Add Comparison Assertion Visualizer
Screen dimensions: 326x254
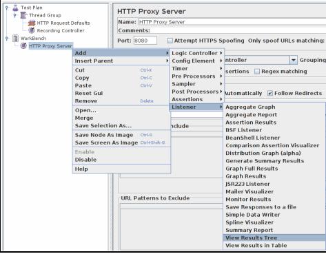coord(274,145)
